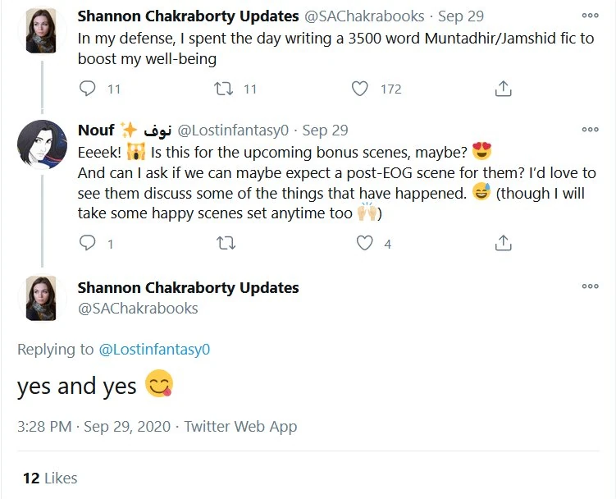Open the Sep 29 date on Nouf's tweet
Screen dimensions: 616x499
(326, 130)
